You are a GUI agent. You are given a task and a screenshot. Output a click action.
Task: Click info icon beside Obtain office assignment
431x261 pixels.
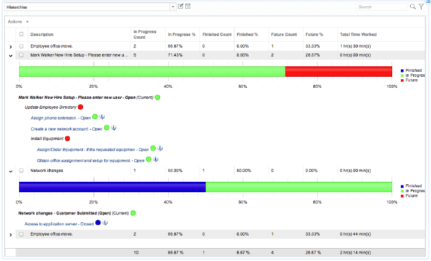click(x=156, y=159)
